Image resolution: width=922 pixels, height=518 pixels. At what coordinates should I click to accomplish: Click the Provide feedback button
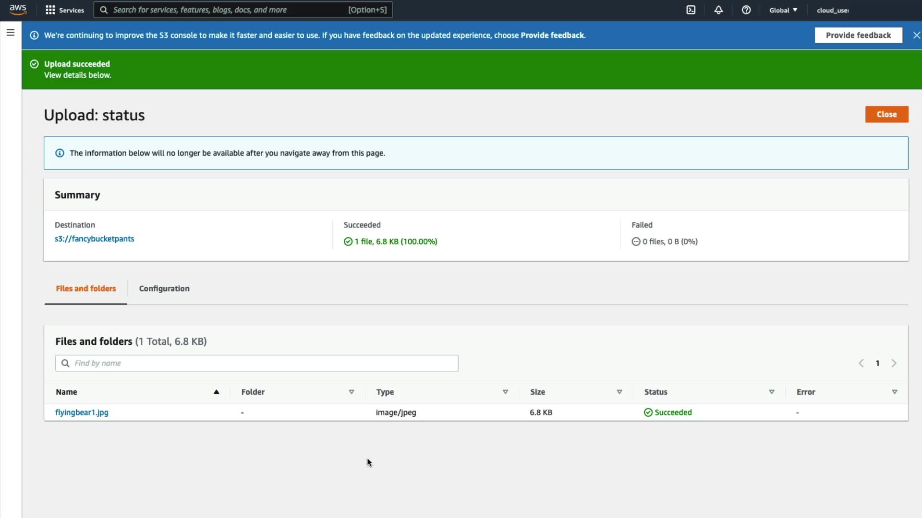[858, 35]
